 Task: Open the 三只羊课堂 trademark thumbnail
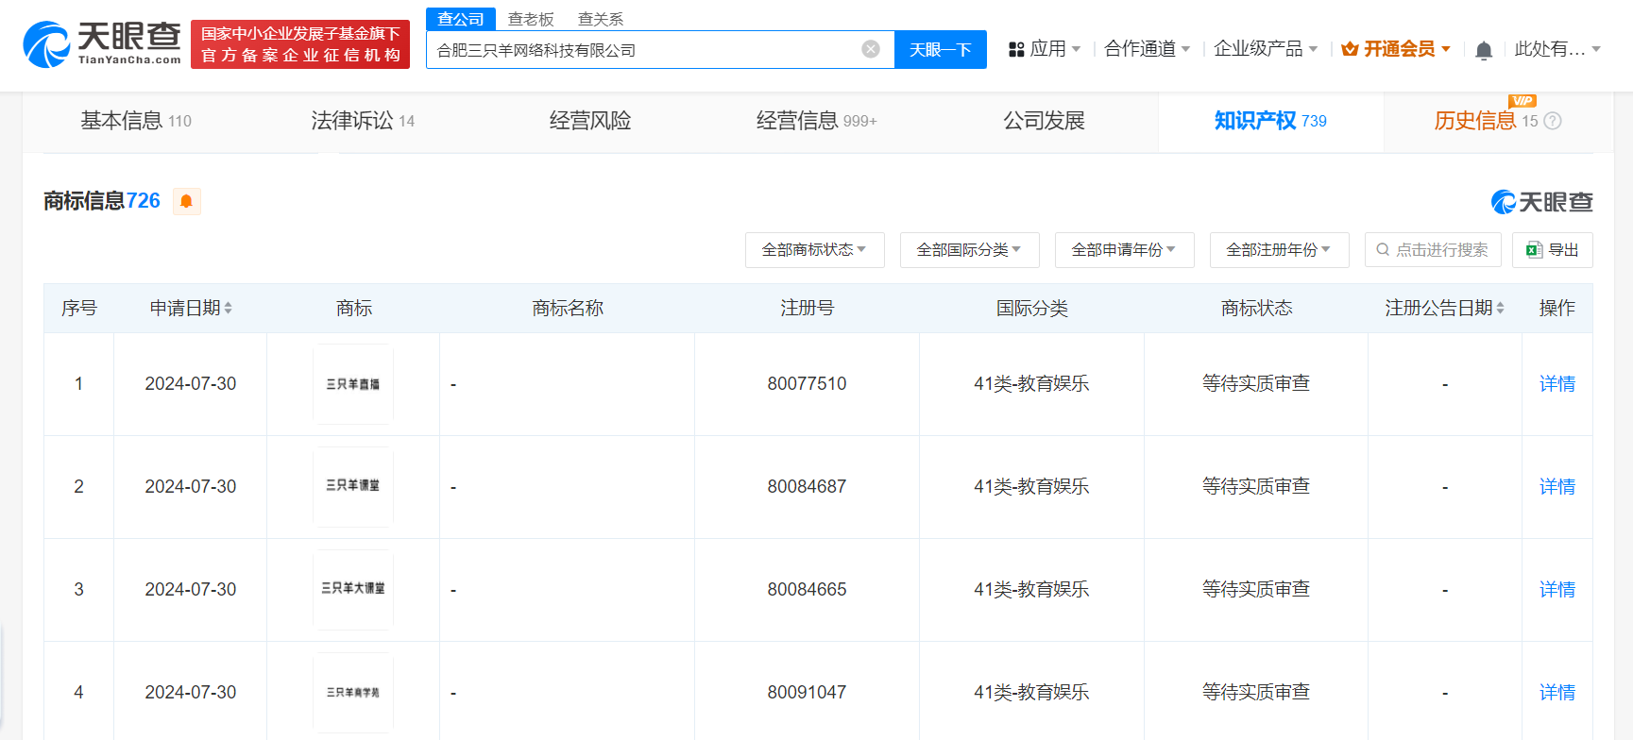point(353,487)
